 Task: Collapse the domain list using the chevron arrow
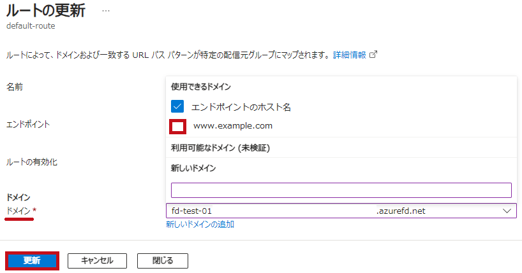point(507,211)
